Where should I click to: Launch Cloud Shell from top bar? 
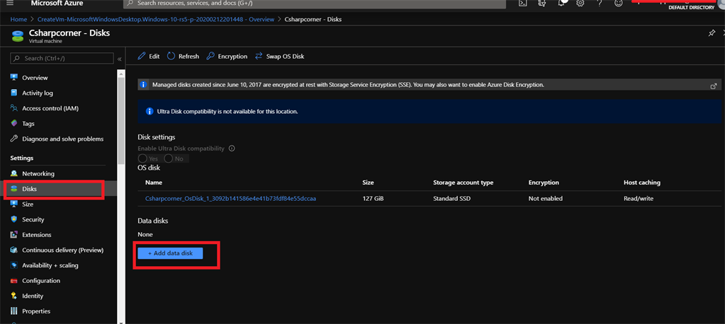522,3
